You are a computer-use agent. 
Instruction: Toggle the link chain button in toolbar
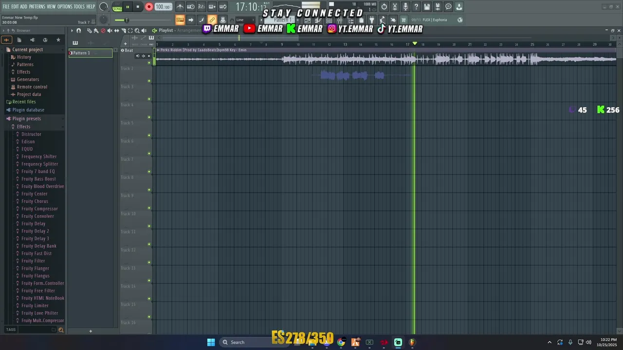[x=212, y=20]
